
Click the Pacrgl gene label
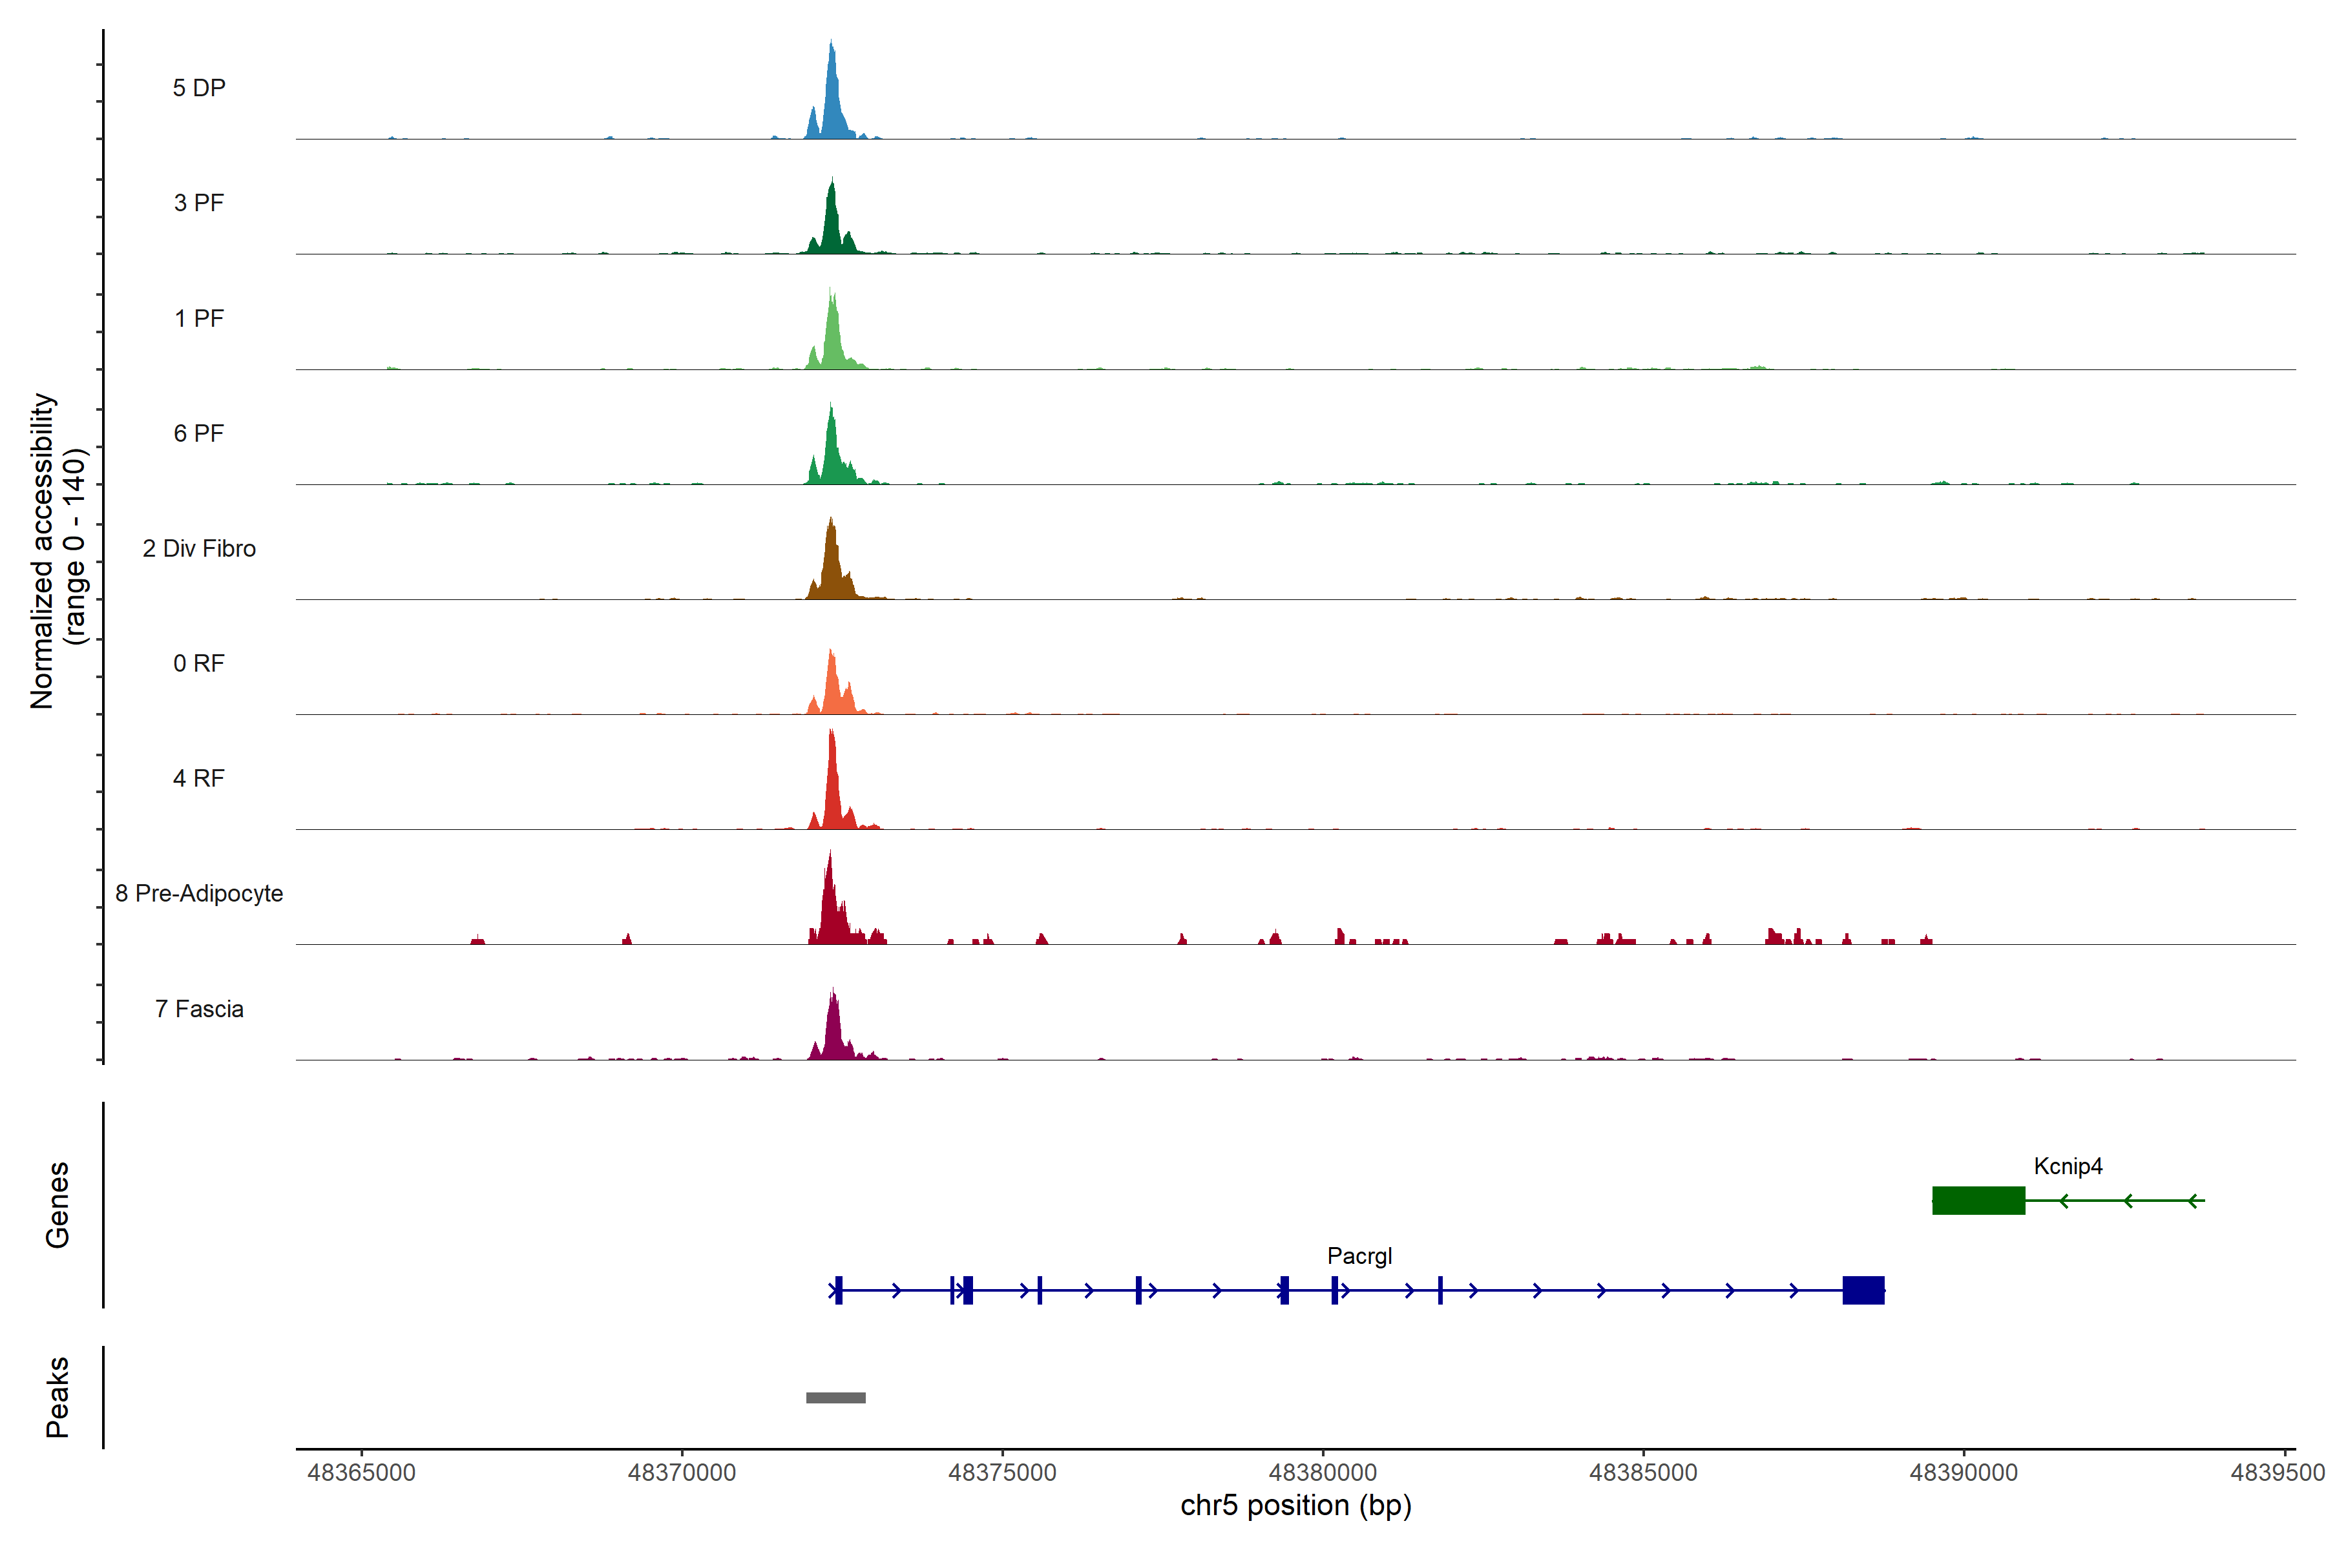tap(1359, 1256)
